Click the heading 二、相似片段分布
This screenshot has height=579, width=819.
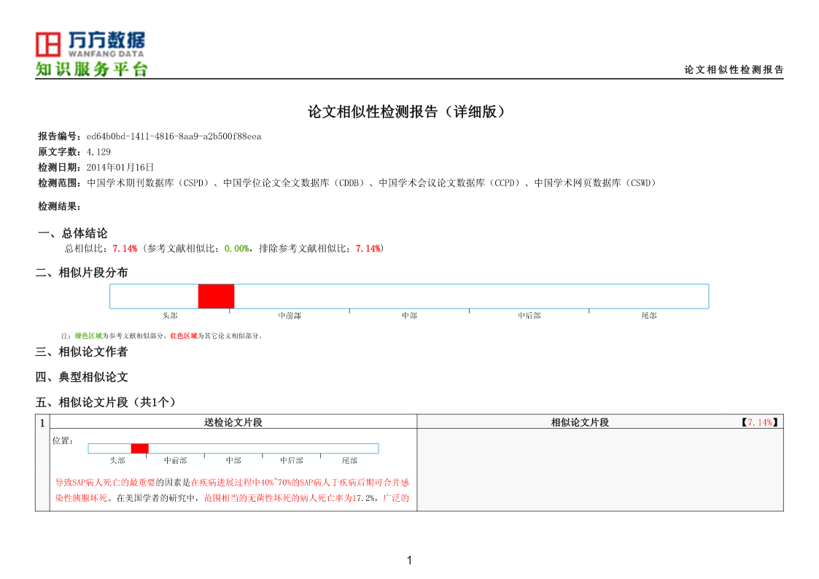82,273
